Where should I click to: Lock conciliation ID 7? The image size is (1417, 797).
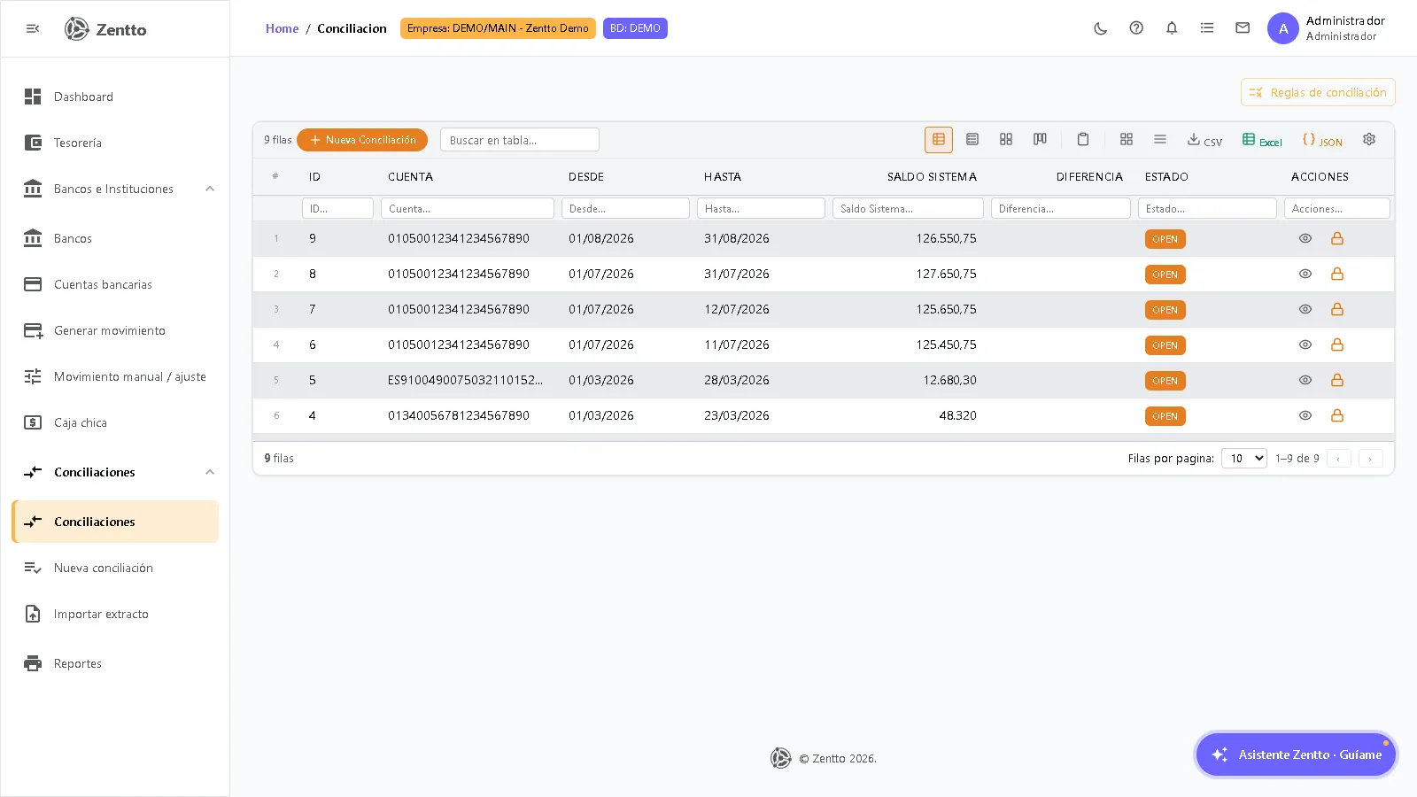[1337, 309]
